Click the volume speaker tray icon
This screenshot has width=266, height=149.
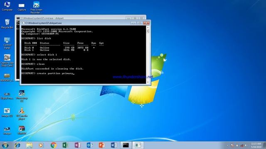coord(246,145)
